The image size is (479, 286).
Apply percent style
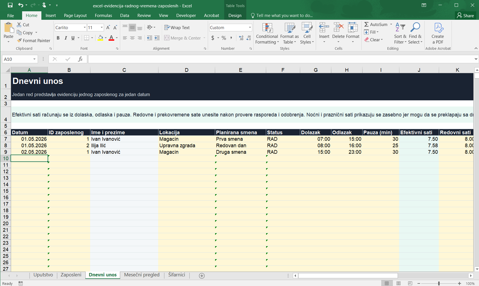(x=224, y=38)
